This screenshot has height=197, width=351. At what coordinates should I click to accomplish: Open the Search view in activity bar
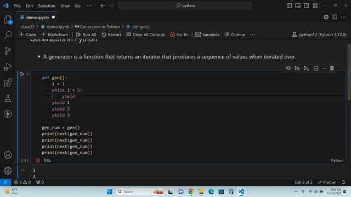[8, 35]
